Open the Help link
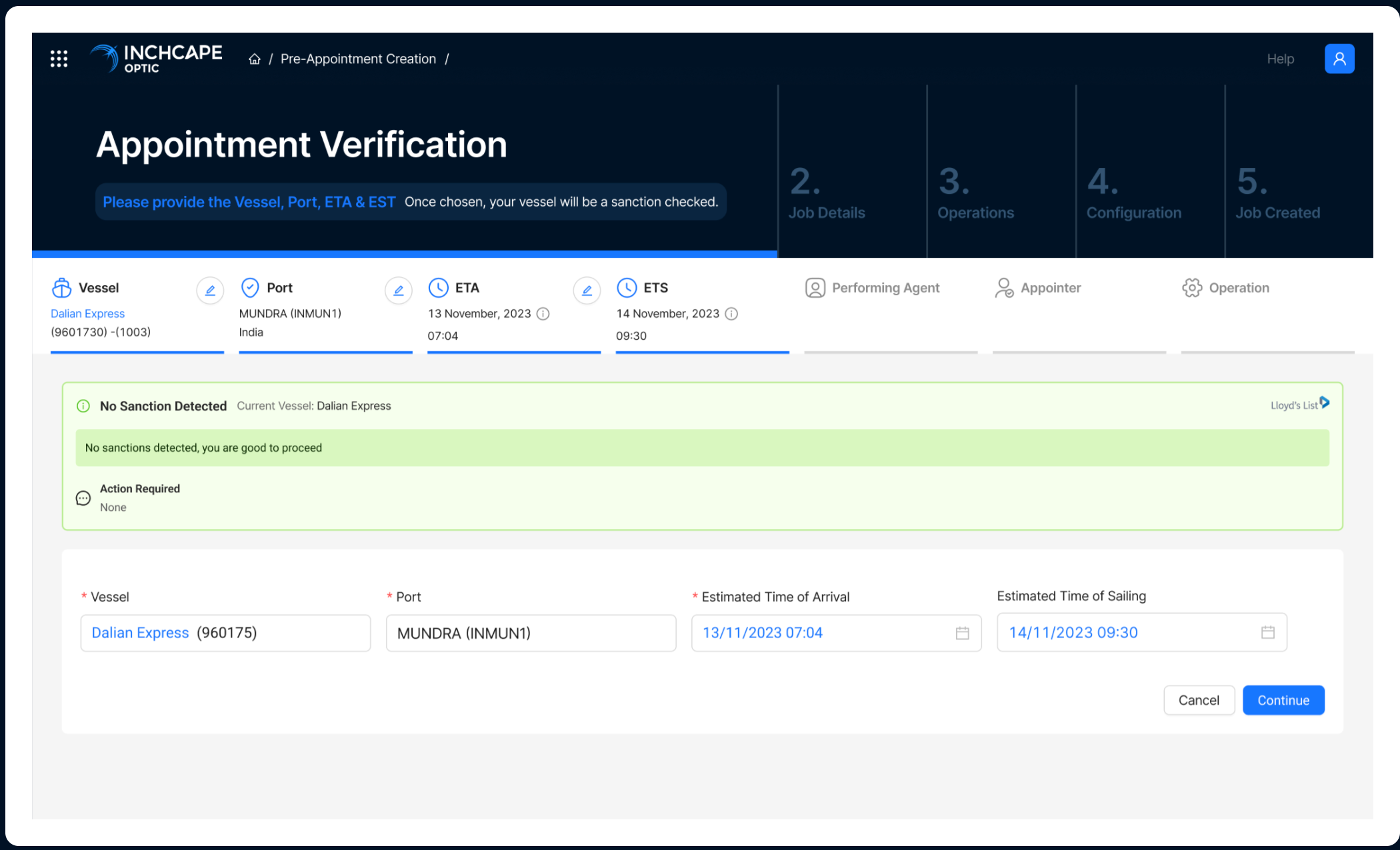Viewport: 1400px width, 850px height. [1280, 59]
